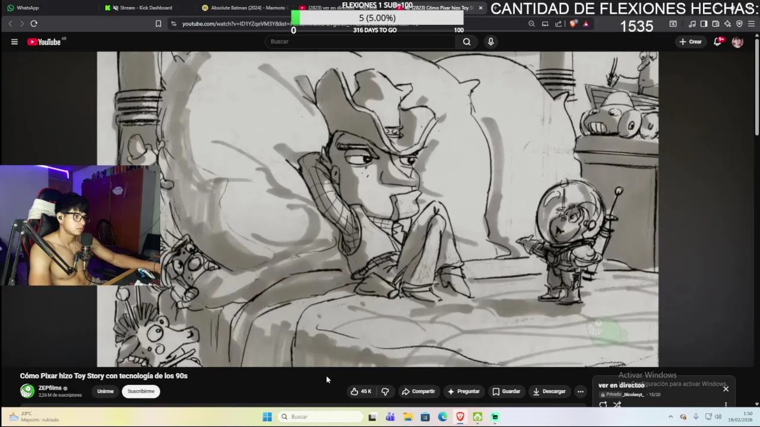Image resolution: width=760 pixels, height=427 pixels.
Task: Open the site settings icon in address bar
Action: [173, 24]
